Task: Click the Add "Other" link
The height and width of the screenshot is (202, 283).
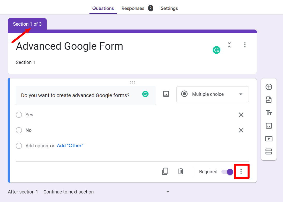Action: pyautogui.click(x=70, y=146)
